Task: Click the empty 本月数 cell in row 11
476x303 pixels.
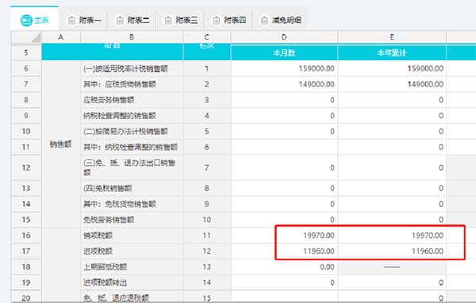Action: (x=284, y=147)
